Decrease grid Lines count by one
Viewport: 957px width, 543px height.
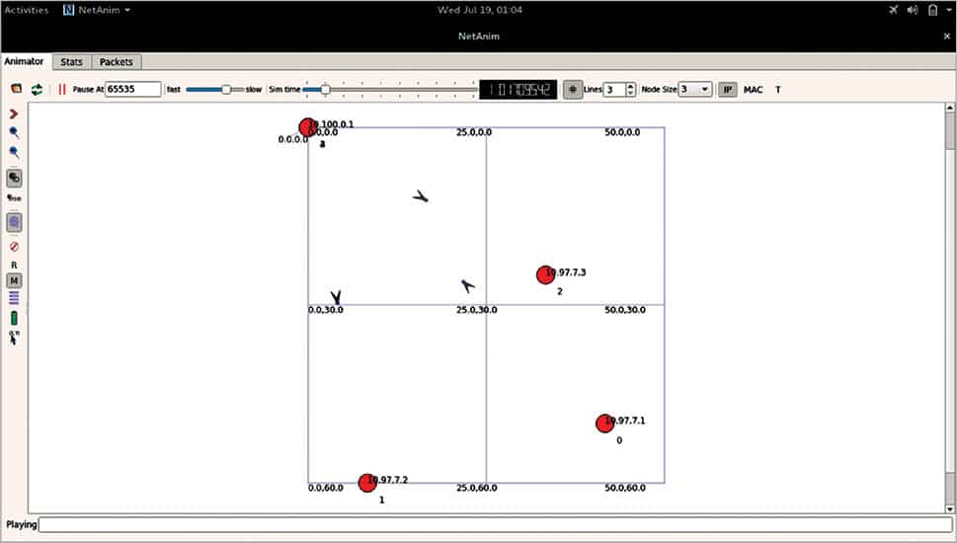pos(630,94)
